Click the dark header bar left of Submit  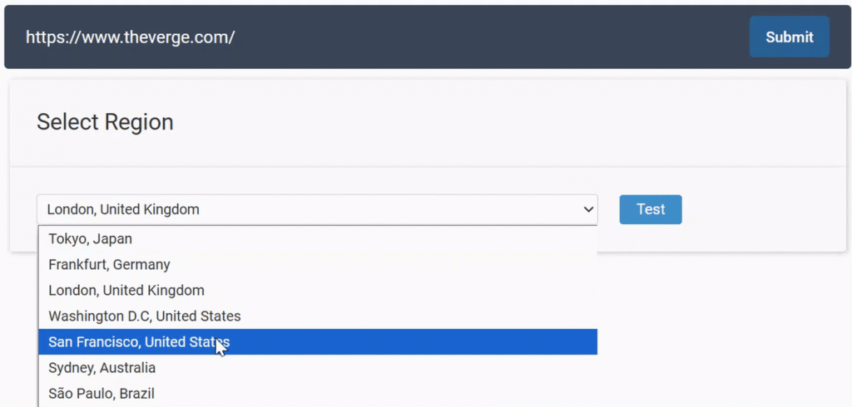499,37
